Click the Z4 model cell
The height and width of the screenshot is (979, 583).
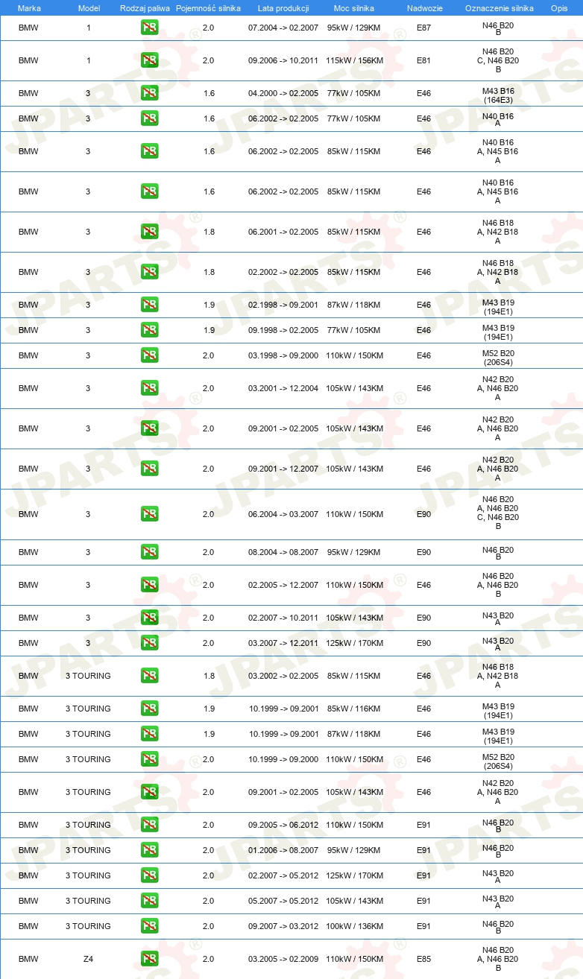tap(88, 959)
